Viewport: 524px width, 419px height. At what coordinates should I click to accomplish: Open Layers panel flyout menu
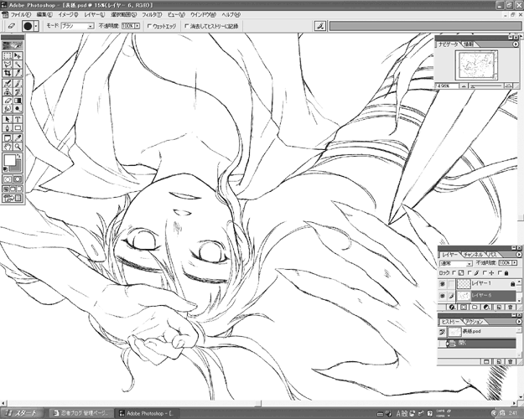click(x=518, y=255)
